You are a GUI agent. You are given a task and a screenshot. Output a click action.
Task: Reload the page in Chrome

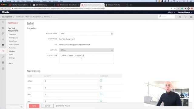click(9, 8)
